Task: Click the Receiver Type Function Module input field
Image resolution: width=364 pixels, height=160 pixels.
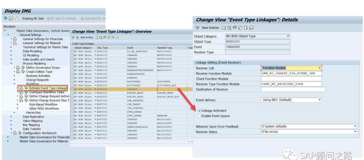Action: tap(291, 84)
